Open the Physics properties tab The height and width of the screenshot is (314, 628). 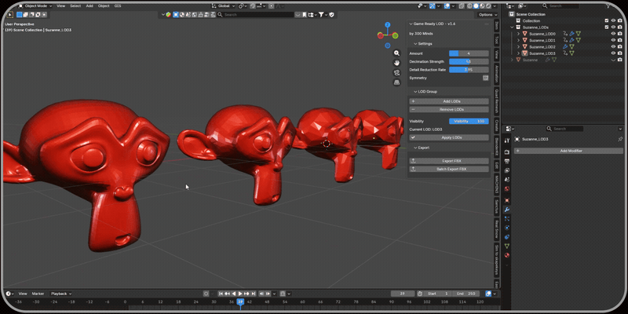[x=506, y=228]
